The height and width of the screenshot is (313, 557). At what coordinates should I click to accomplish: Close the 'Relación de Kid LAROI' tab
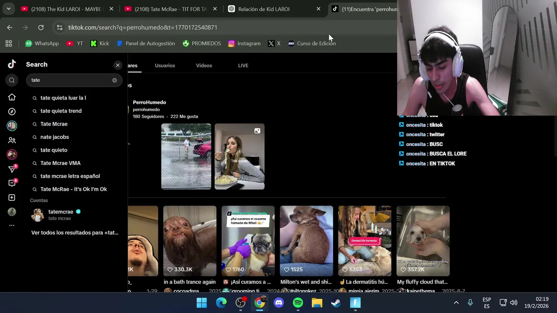pos(319,9)
